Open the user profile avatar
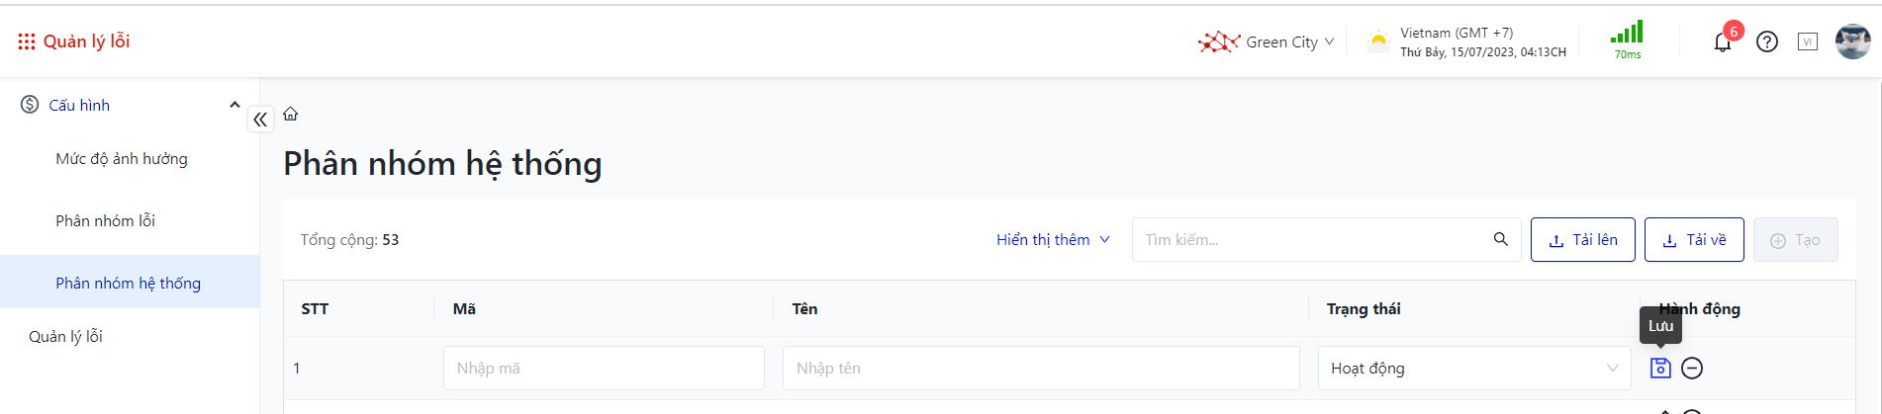The image size is (1882, 414). pyautogui.click(x=1852, y=41)
